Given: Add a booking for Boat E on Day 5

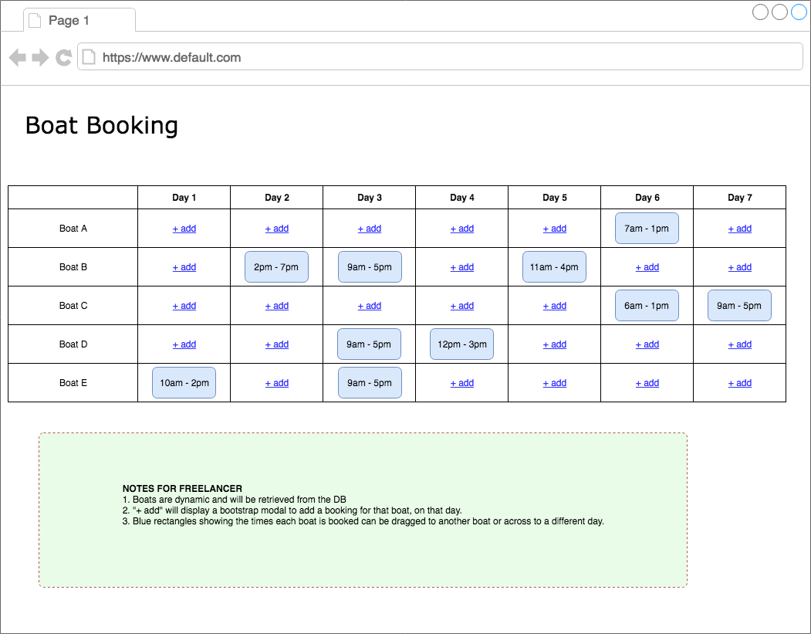Looking at the screenshot, I should tap(554, 383).
